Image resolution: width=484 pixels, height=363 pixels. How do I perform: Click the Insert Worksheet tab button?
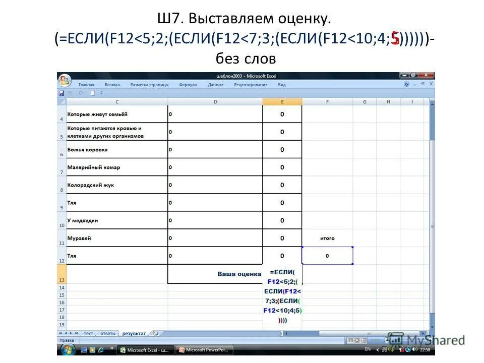[155, 332]
